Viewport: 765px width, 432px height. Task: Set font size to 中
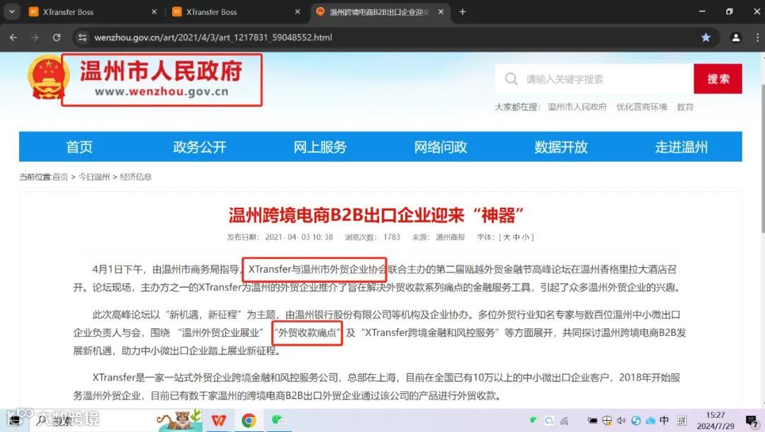coord(516,237)
